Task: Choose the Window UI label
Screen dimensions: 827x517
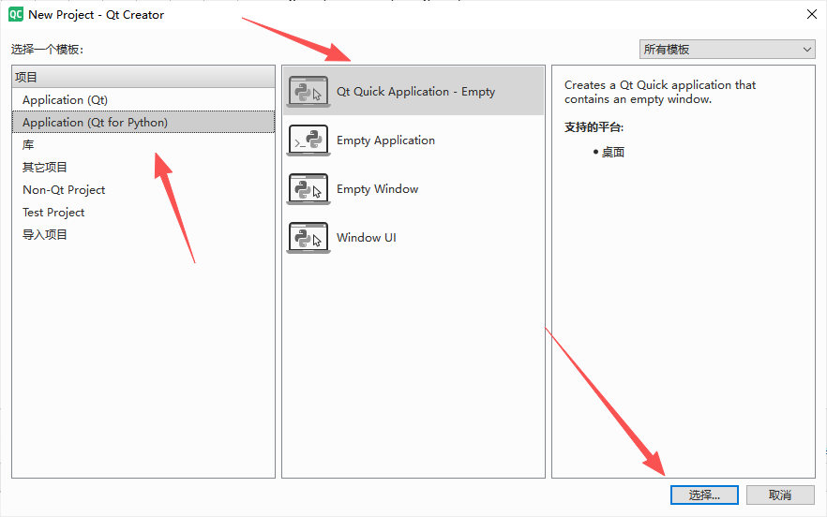Action: [x=366, y=238]
